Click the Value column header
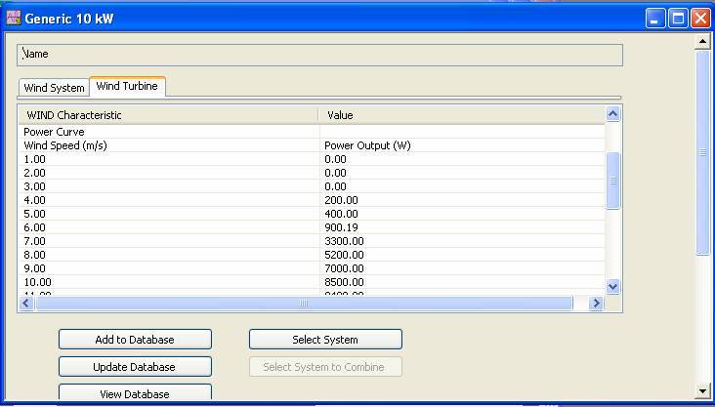 point(459,115)
